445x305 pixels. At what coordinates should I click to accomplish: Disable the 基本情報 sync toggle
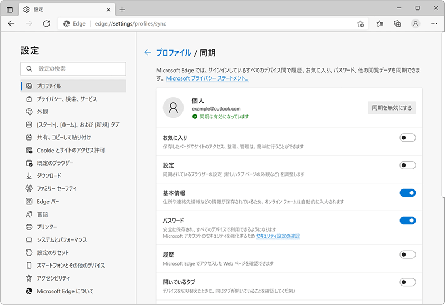coord(408,193)
